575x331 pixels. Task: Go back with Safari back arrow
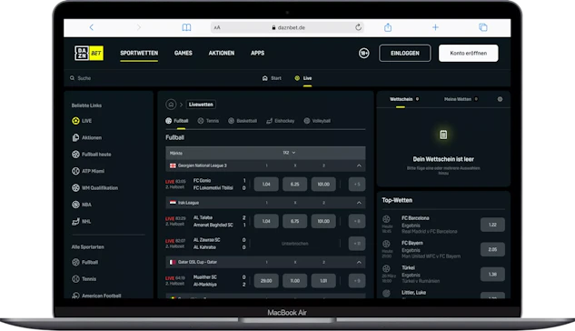[x=92, y=27]
